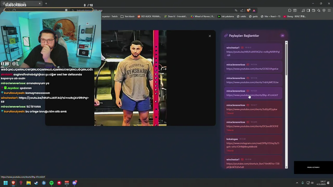This screenshot has width=333, height=187.
Task: Open the notifications bell icon
Action: [x=328, y=183]
